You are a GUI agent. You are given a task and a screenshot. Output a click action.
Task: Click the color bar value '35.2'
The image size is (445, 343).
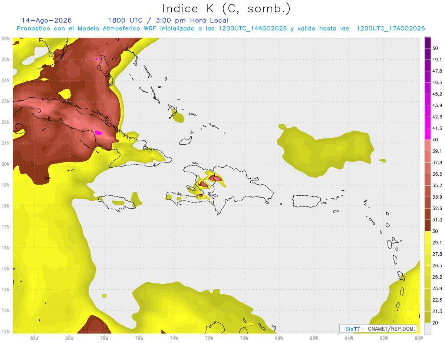(x=437, y=185)
